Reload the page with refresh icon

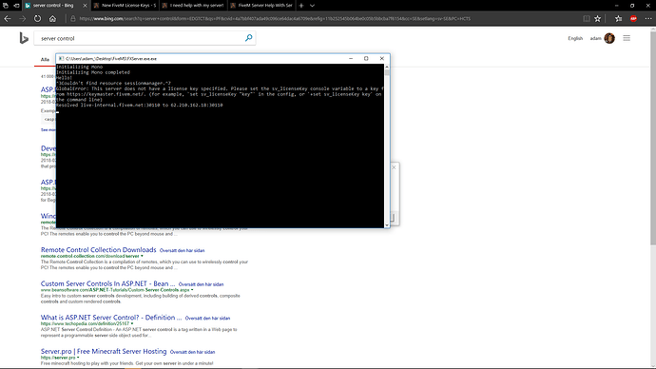click(38, 18)
